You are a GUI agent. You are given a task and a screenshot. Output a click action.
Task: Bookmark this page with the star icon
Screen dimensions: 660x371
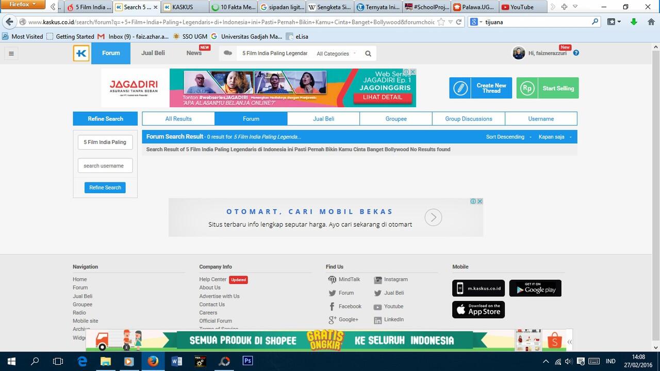pyautogui.click(x=441, y=22)
